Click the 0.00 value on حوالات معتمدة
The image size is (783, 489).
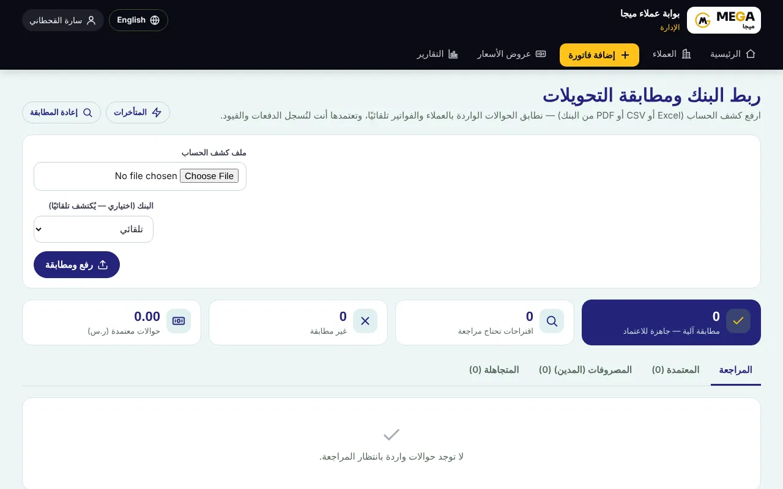147,316
